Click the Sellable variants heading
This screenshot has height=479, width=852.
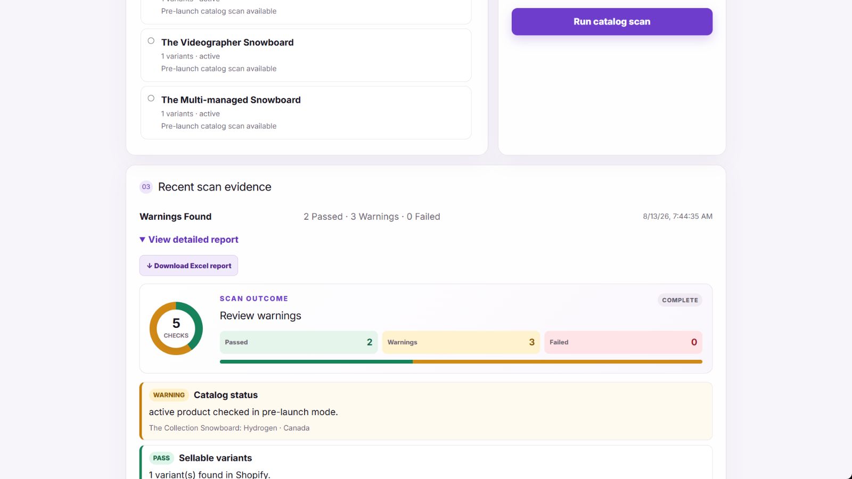[216, 458]
